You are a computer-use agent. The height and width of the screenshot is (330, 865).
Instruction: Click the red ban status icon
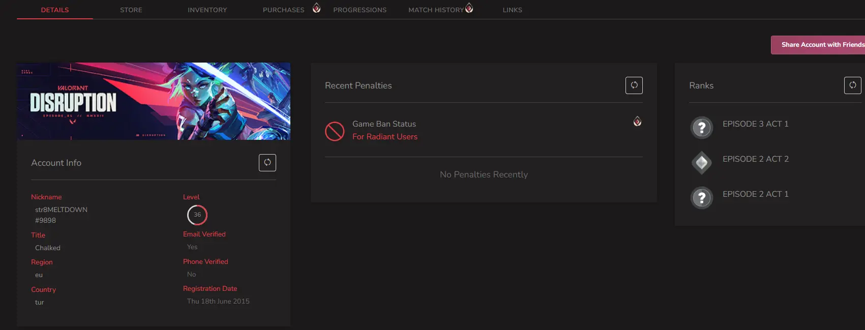click(x=335, y=131)
